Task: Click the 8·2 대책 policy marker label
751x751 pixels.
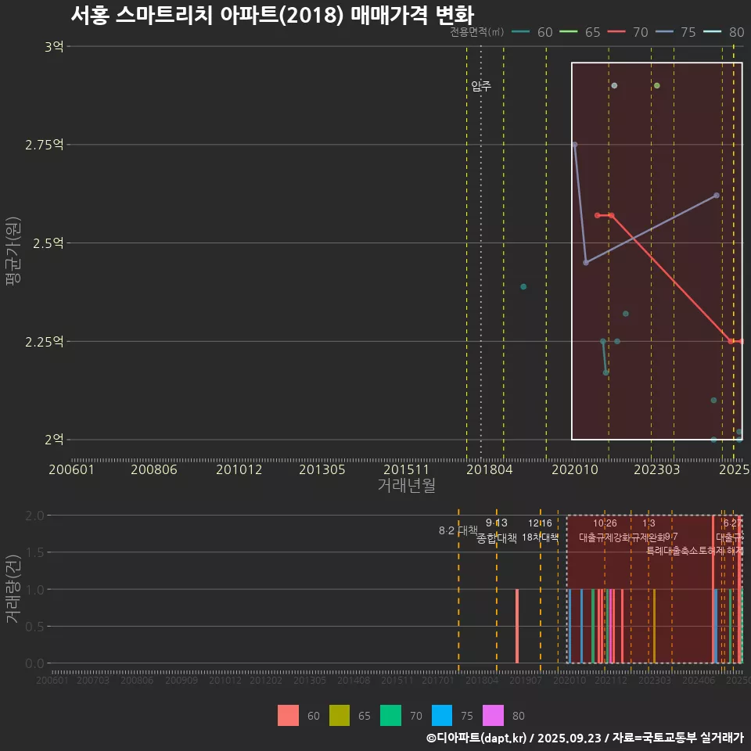Action: (x=458, y=530)
